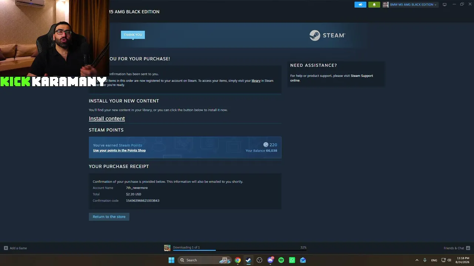Open the taskbar clock showing 11:18 PM
This screenshot has height=266, width=474.
click(x=463, y=260)
